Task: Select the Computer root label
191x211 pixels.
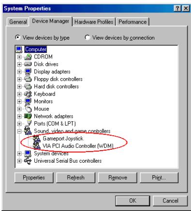Action: click(x=36, y=49)
